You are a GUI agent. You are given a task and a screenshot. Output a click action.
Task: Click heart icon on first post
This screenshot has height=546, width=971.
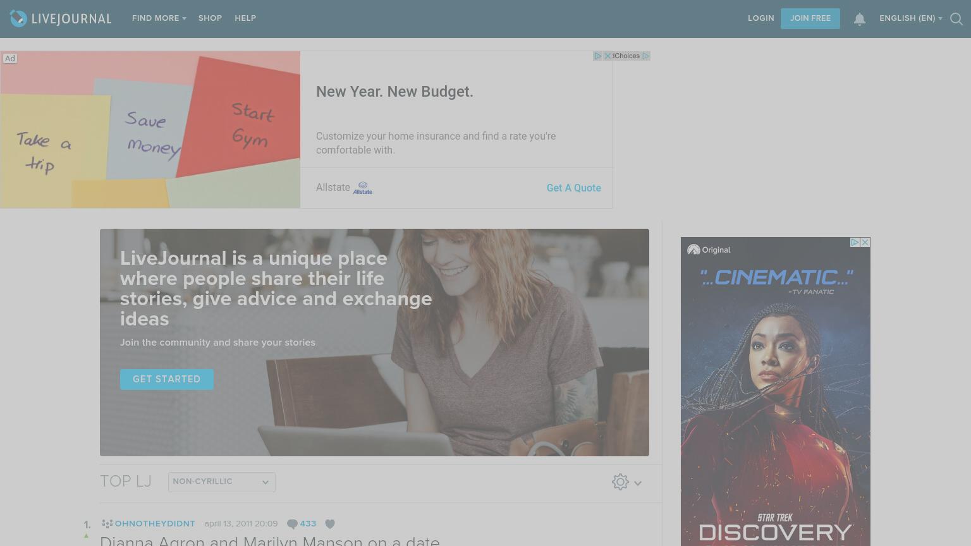coord(330,524)
